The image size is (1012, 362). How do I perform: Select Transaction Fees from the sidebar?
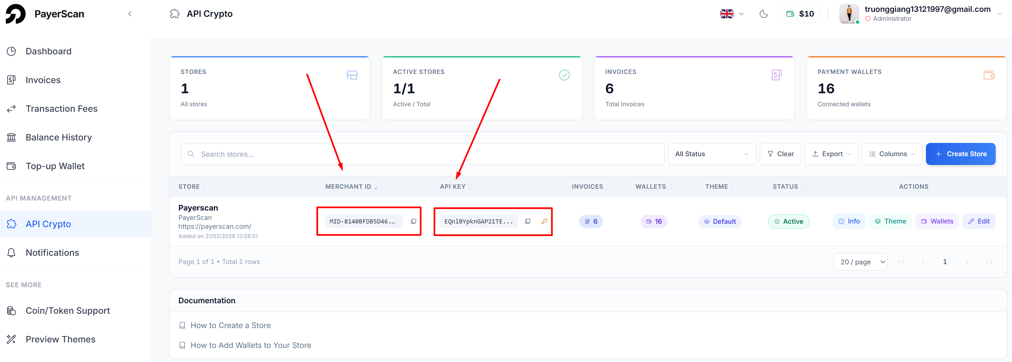(x=61, y=108)
